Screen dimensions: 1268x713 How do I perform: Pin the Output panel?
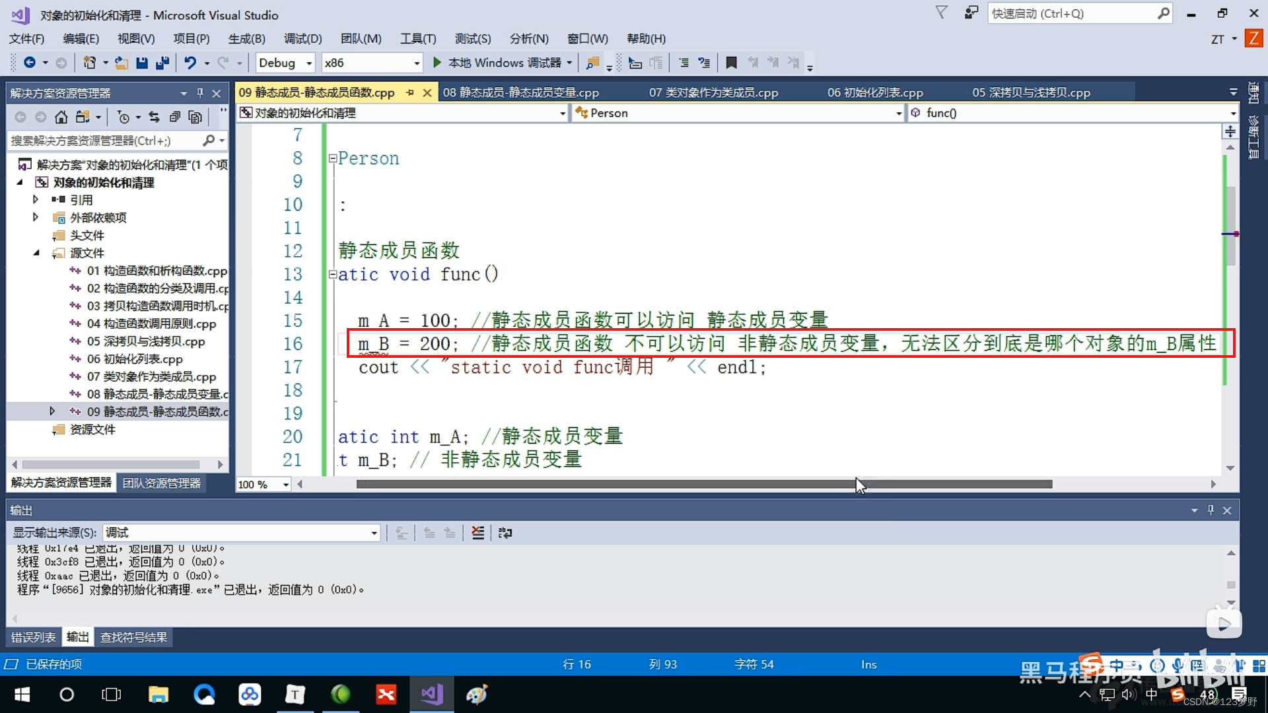tap(1211, 510)
